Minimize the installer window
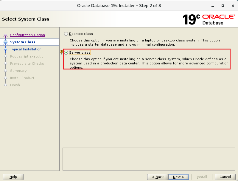Image resolution: width=238 pixels, height=181 pixels. [x=213, y=6]
